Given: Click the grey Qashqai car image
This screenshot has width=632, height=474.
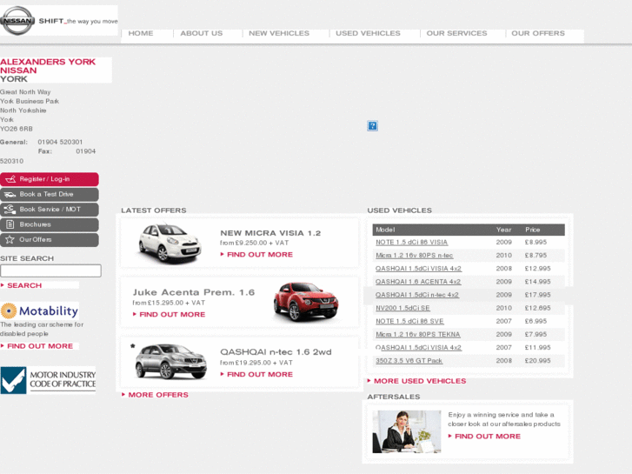Looking at the screenshot, I should tap(170, 362).
